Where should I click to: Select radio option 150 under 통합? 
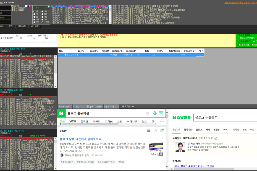(x=34, y=22)
